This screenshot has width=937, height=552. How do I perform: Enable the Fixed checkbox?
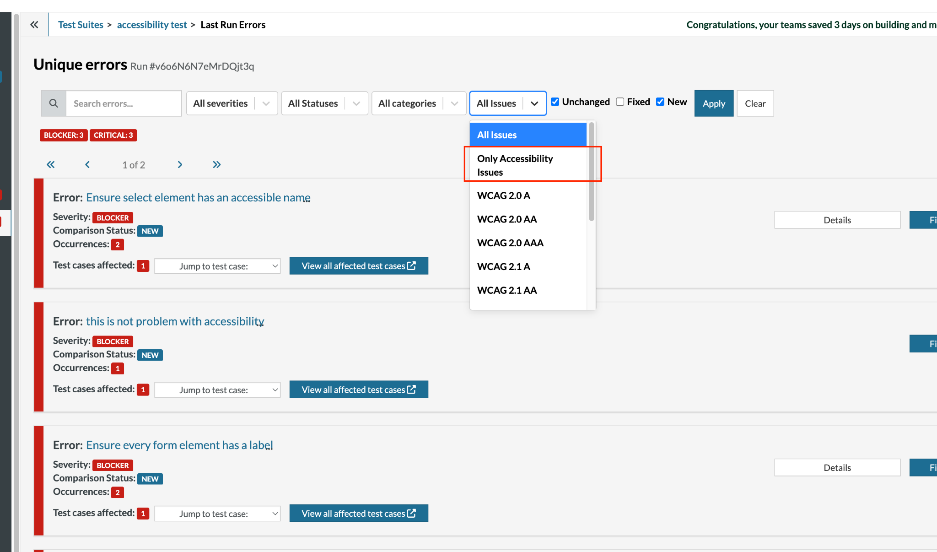[x=620, y=102]
